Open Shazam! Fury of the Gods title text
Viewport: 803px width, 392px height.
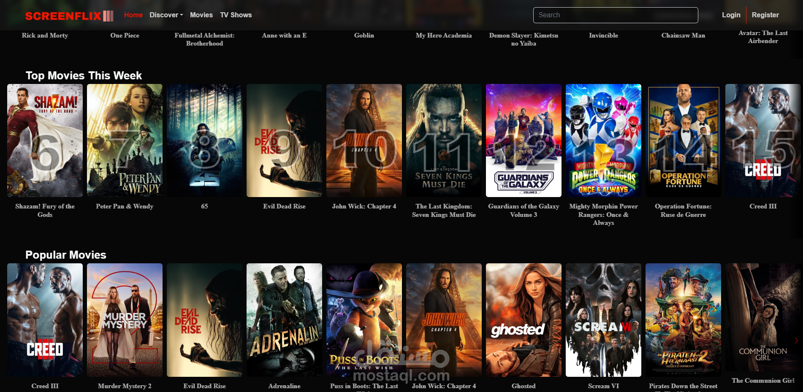click(x=45, y=211)
